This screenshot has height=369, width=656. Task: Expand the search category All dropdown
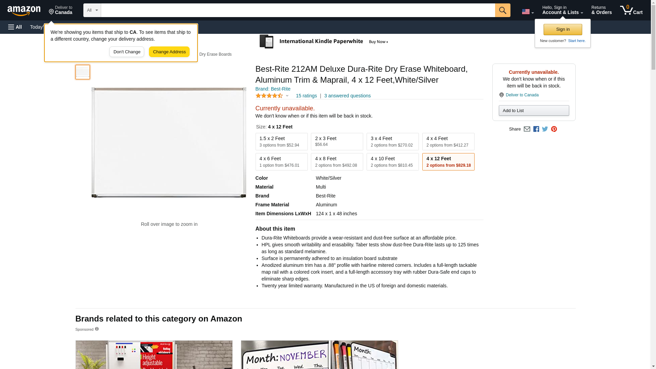(92, 10)
